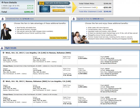Screen dimensions: 140x108
Task: Click the yellow Upgrade button
Action: 135,42
